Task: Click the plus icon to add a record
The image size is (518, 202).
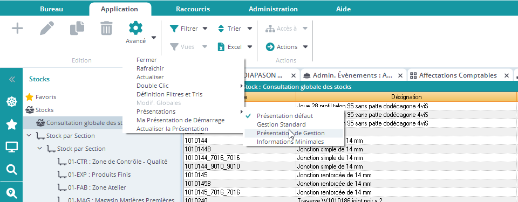Action: (17, 29)
